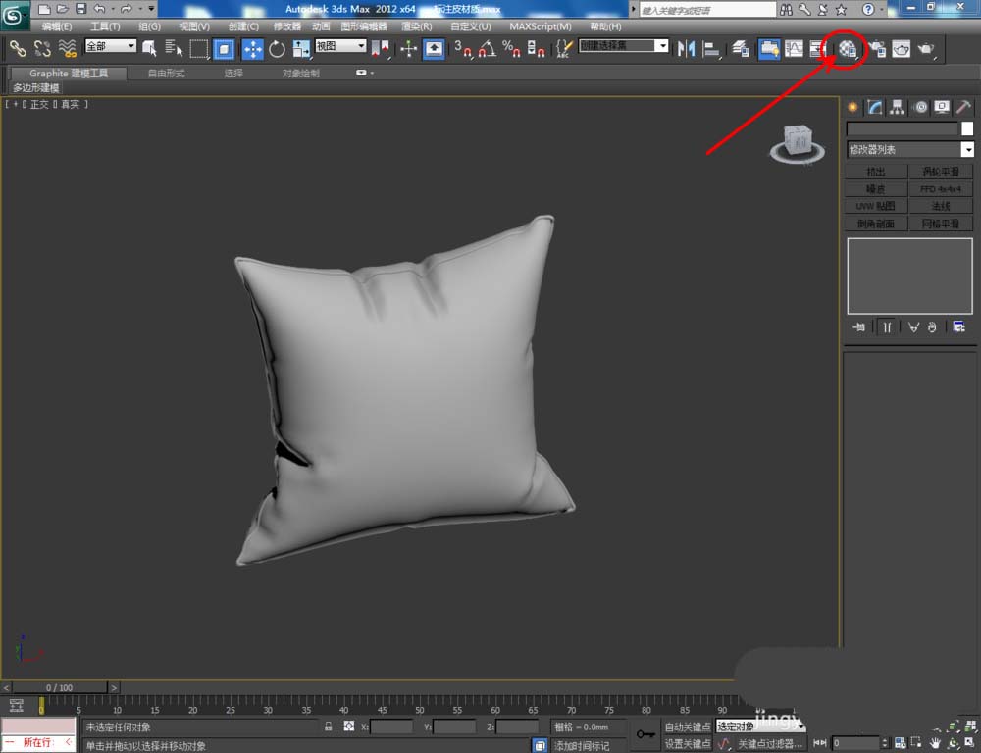Viewport: 981px width, 753px height.
Task: Click the FFD 4x4x4 modifier button
Action: pos(940,188)
